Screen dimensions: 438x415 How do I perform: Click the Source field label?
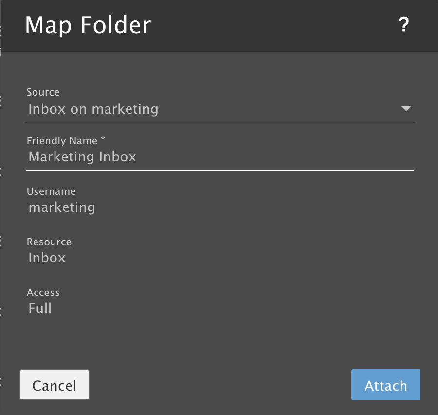click(43, 92)
